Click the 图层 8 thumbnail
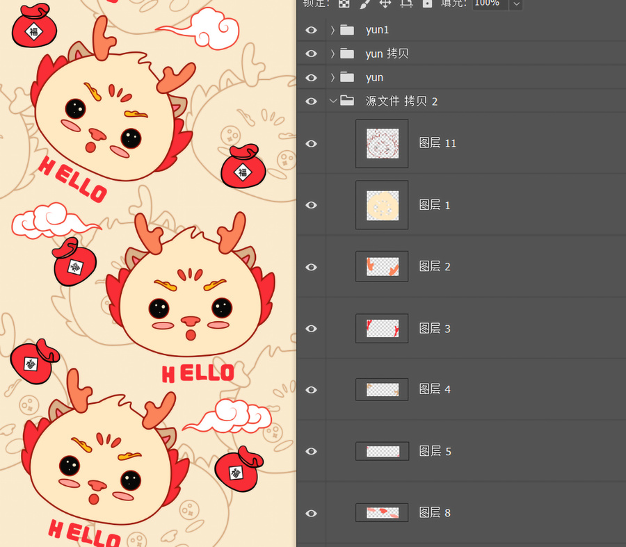The width and height of the screenshot is (626, 547). point(382,513)
